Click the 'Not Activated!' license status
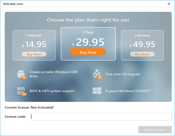The height and width of the screenshot is (136, 175). pyautogui.click(x=42, y=107)
